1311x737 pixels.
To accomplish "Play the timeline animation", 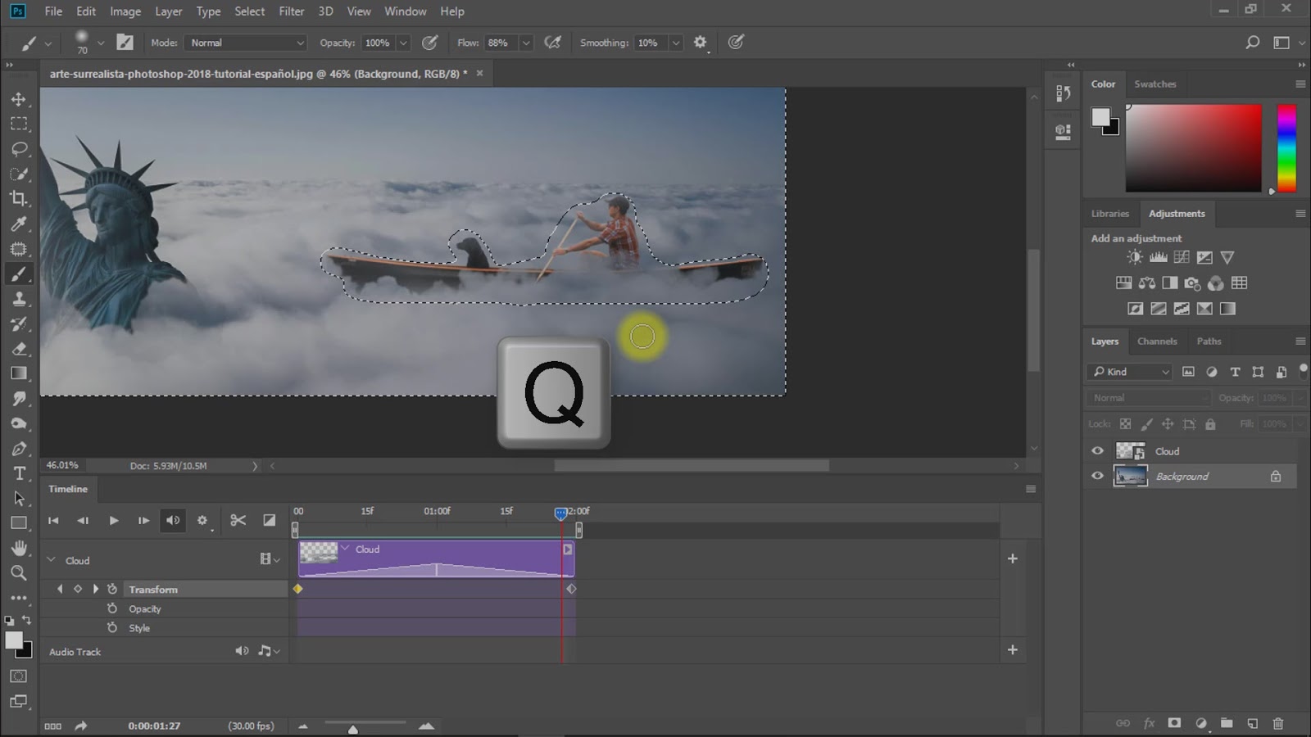I will click(x=114, y=520).
